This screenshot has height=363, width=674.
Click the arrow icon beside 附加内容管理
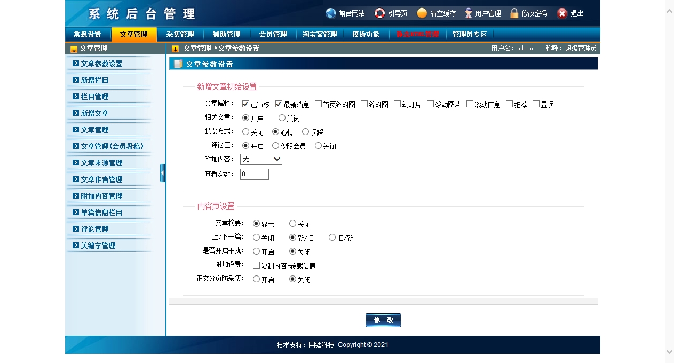(x=76, y=196)
